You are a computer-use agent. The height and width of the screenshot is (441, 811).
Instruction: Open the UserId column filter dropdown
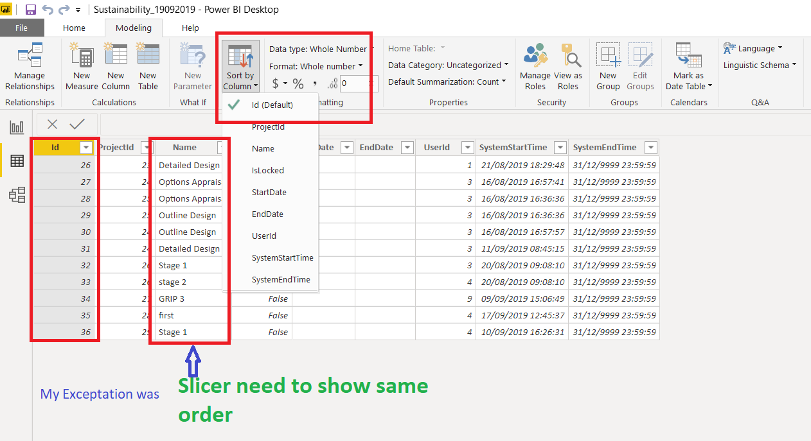467,148
